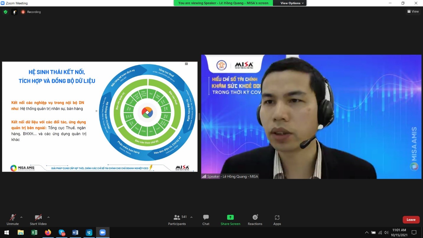Viewport: 423px width, 238px height.
Task: Open the View Options dropdown
Action: tap(290, 3)
